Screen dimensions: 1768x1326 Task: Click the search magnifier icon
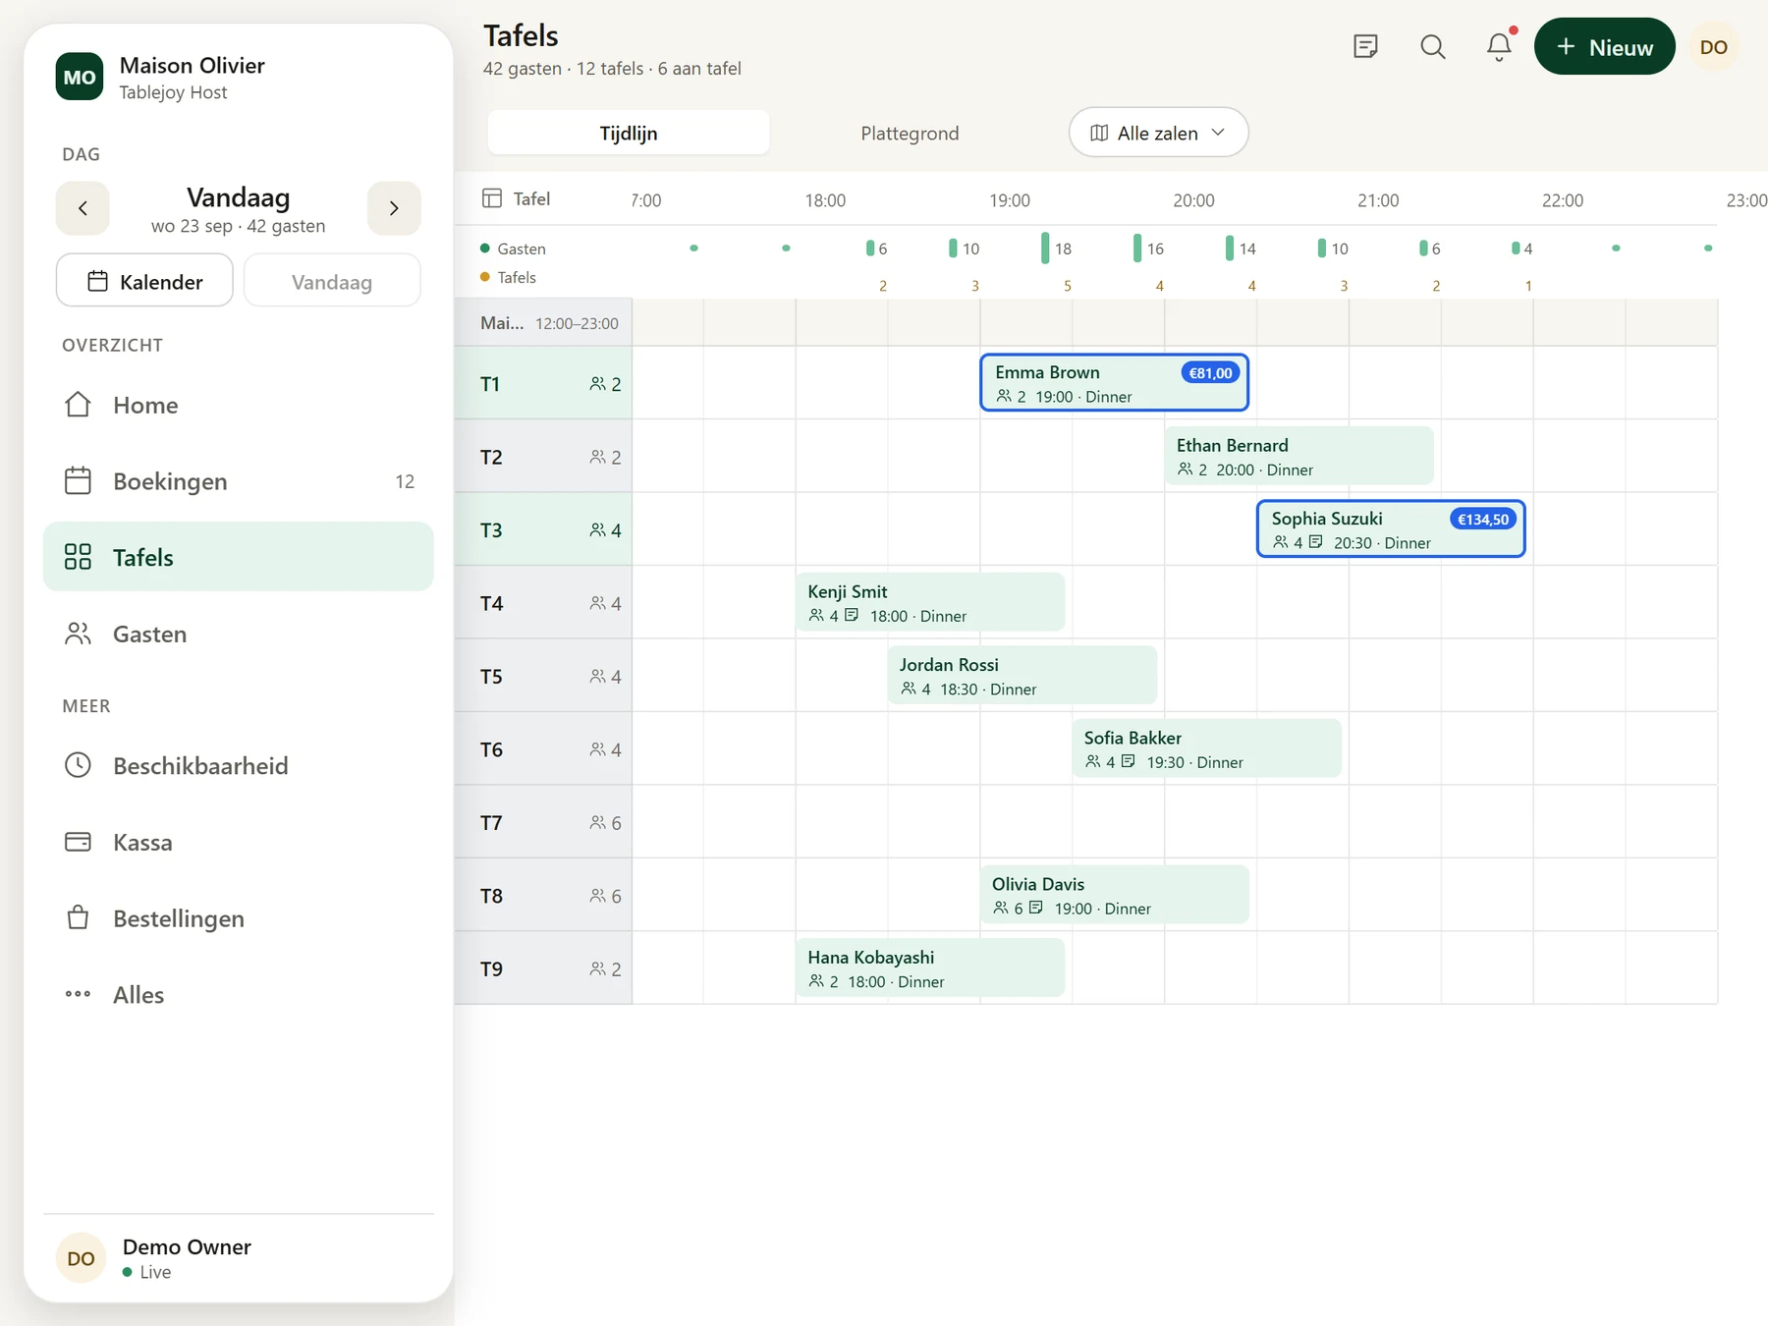coord(1432,46)
